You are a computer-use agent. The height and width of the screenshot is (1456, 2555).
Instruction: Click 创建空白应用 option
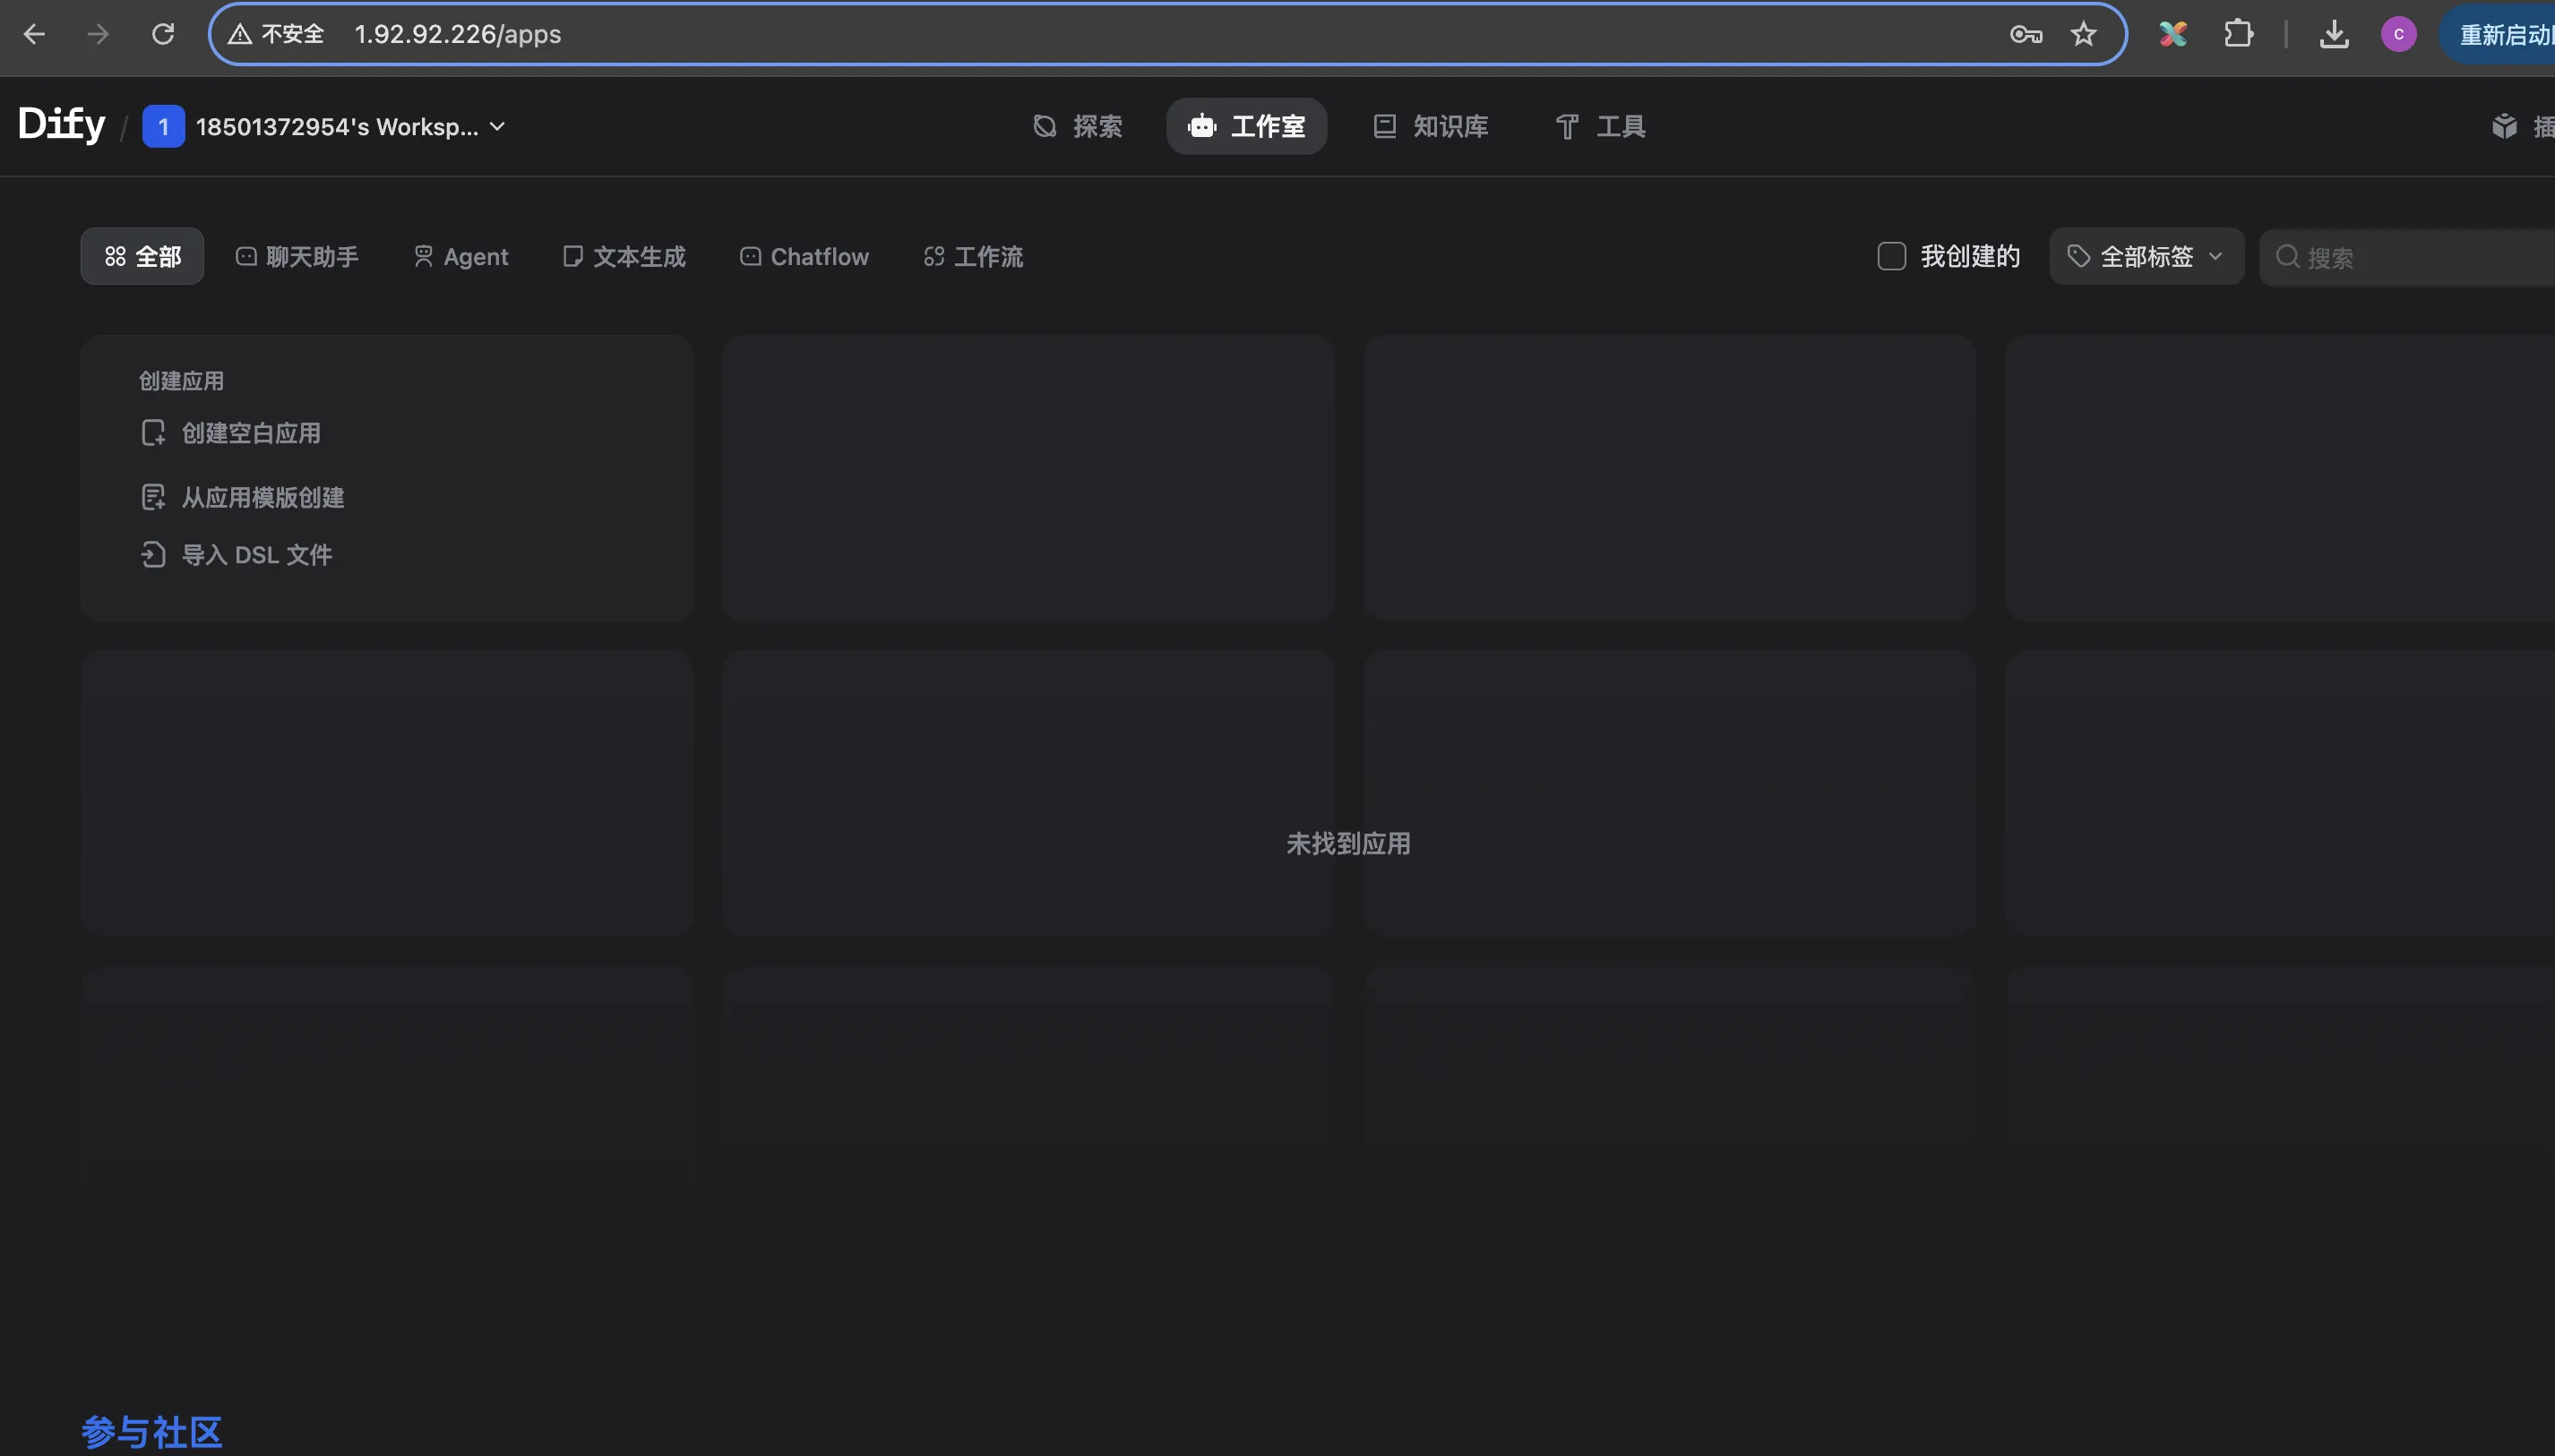[250, 433]
